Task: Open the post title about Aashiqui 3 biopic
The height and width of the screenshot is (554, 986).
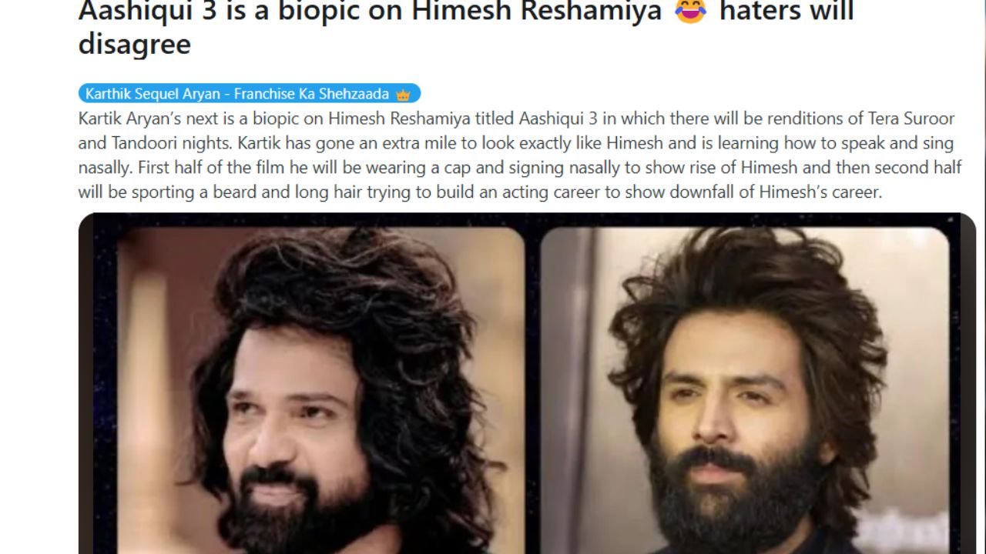Action: click(x=466, y=28)
